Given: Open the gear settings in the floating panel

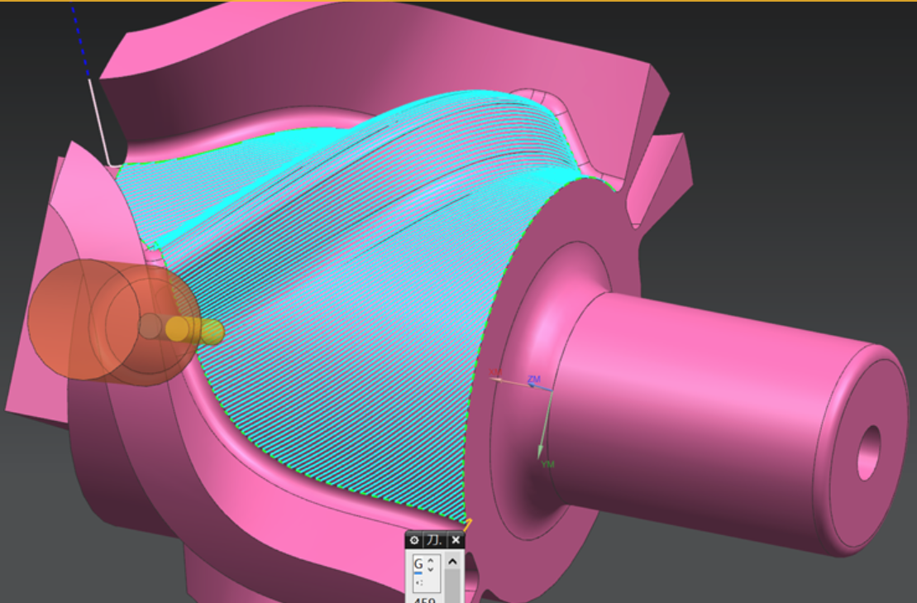Looking at the screenshot, I should pos(414,540).
